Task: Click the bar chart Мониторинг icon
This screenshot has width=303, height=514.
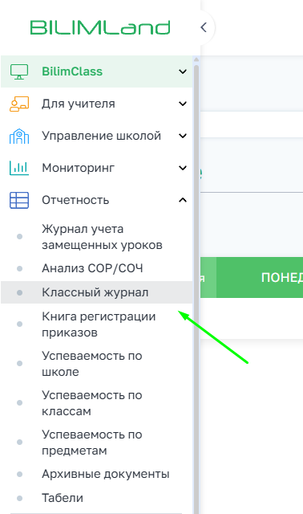Action: pyautogui.click(x=19, y=168)
